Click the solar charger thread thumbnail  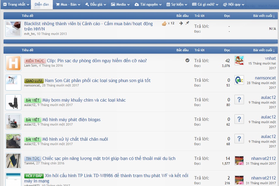pyautogui.click(x=13, y=161)
